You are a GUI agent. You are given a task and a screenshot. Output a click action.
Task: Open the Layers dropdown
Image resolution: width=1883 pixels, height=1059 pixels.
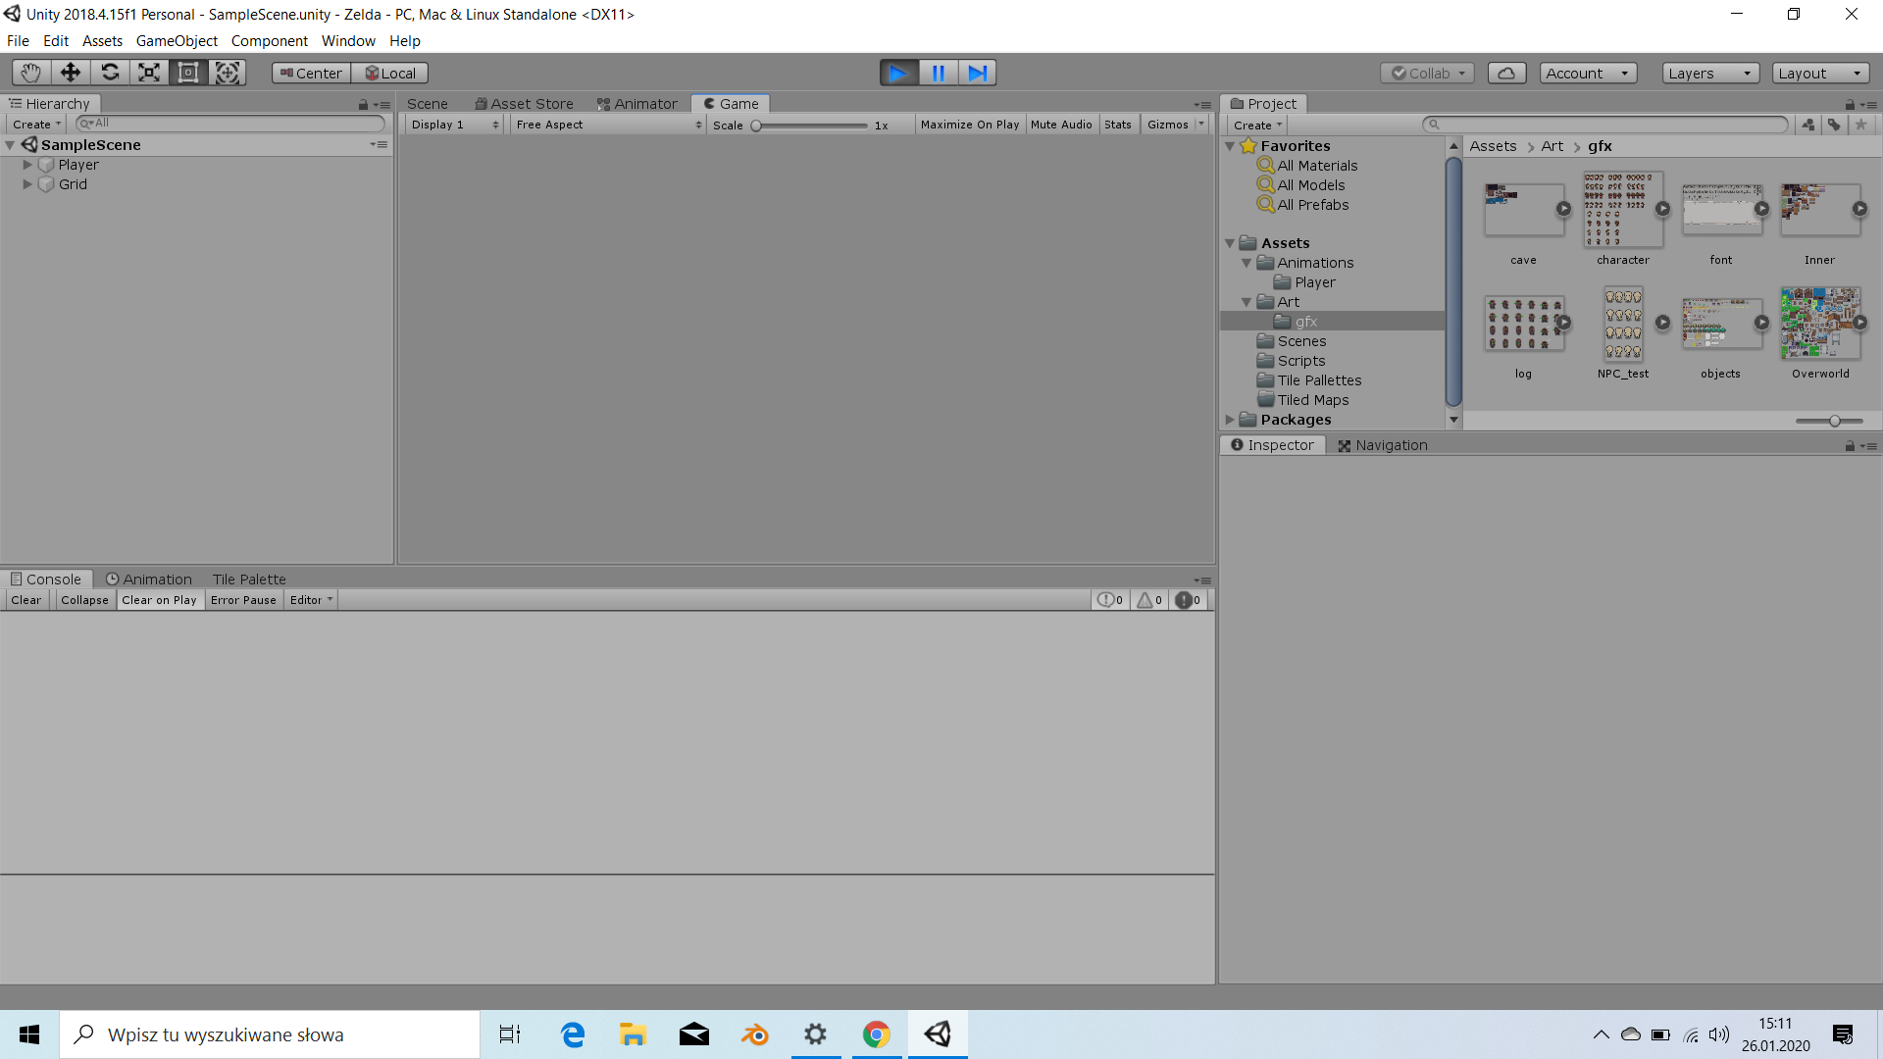1709,73
